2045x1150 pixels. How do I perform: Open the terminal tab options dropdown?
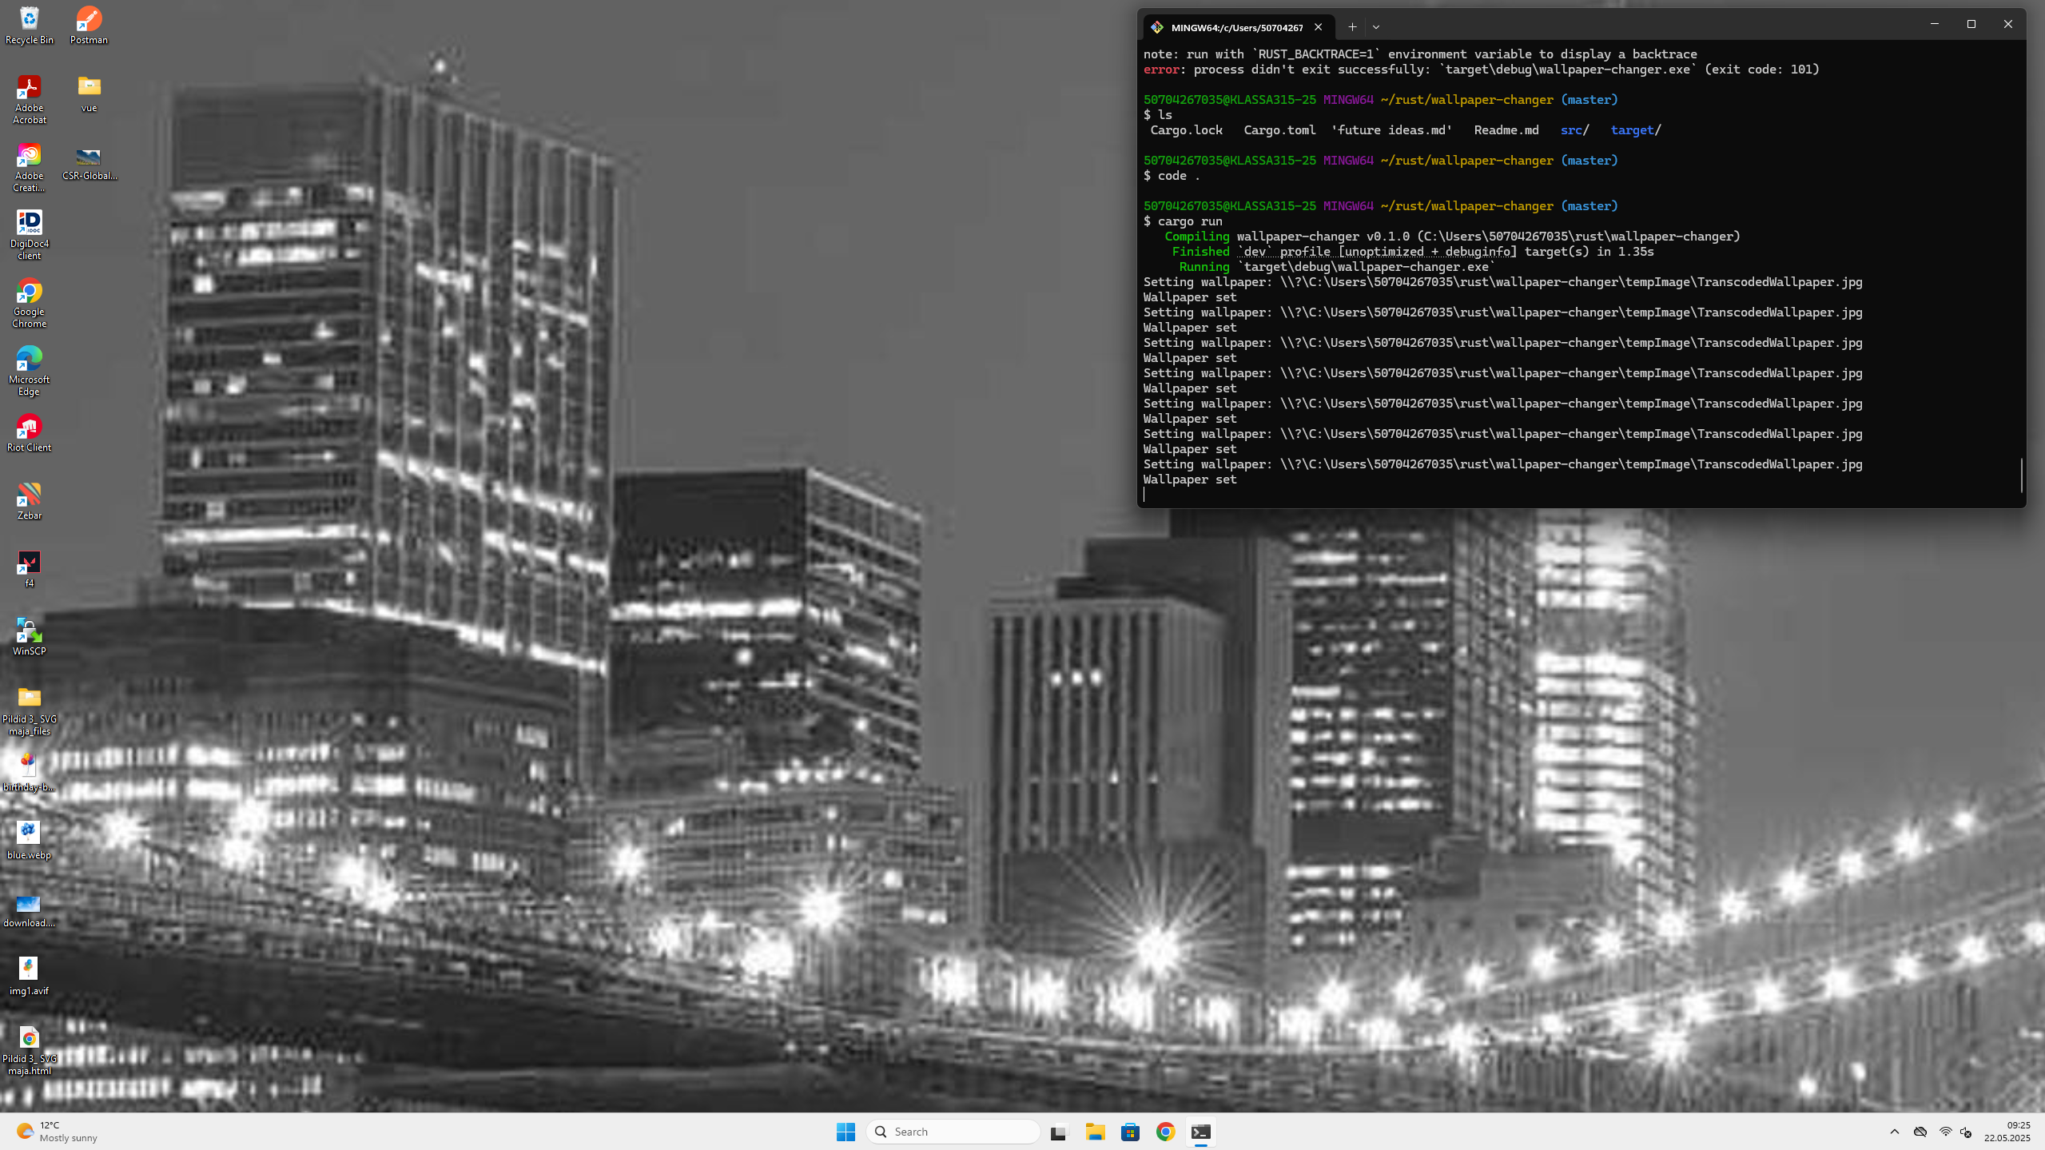[x=1375, y=26]
